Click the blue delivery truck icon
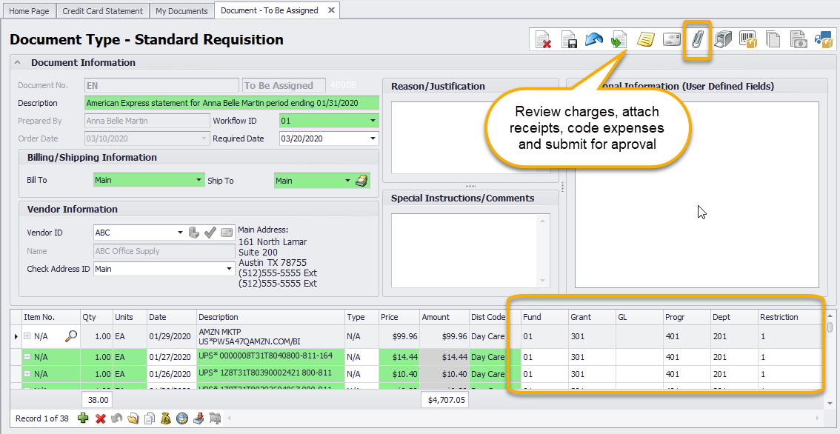Screen dimensions: 840x434 click(824, 40)
